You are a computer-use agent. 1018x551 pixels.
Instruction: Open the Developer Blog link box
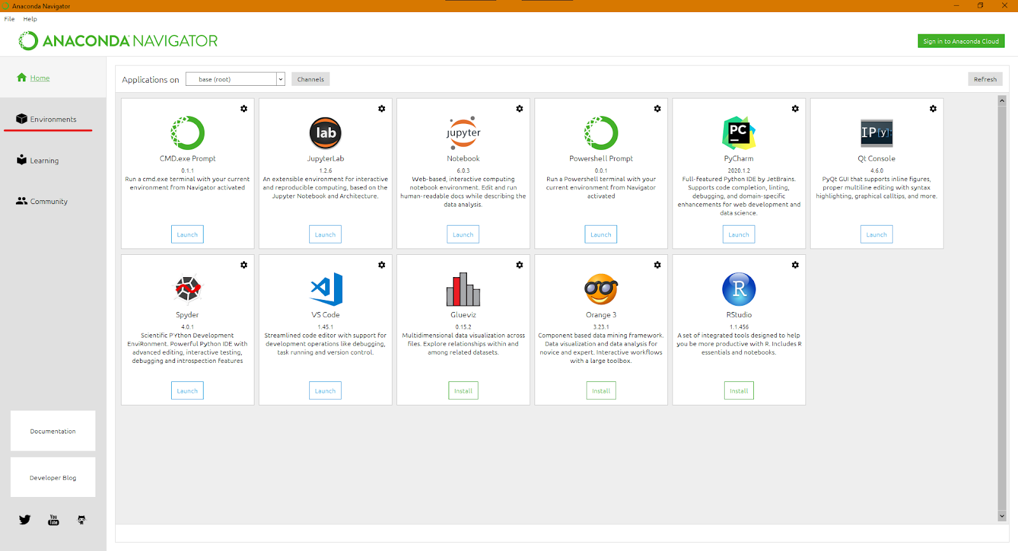[x=53, y=477]
